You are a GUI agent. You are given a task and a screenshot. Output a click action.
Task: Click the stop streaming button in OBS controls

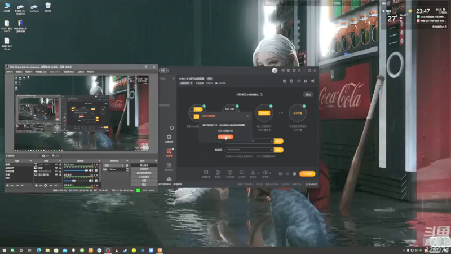pyautogui.click(x=144, y=165)
